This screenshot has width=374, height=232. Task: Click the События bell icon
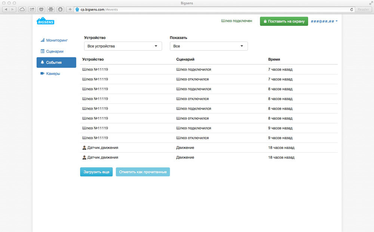tap(43, 62)
